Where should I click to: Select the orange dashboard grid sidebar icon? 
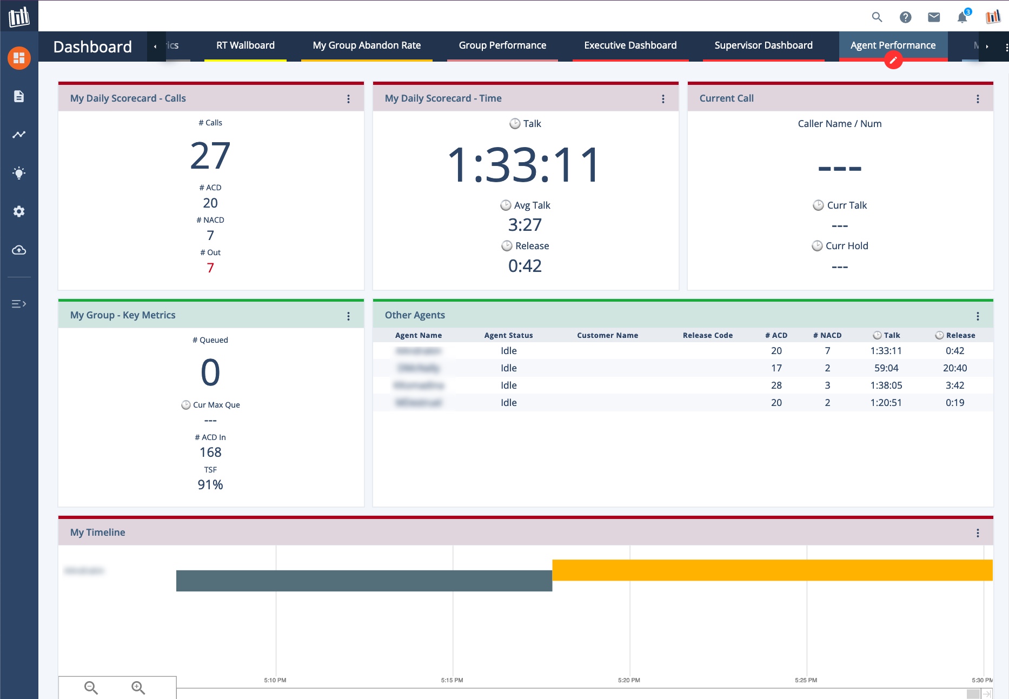[19, 58]
